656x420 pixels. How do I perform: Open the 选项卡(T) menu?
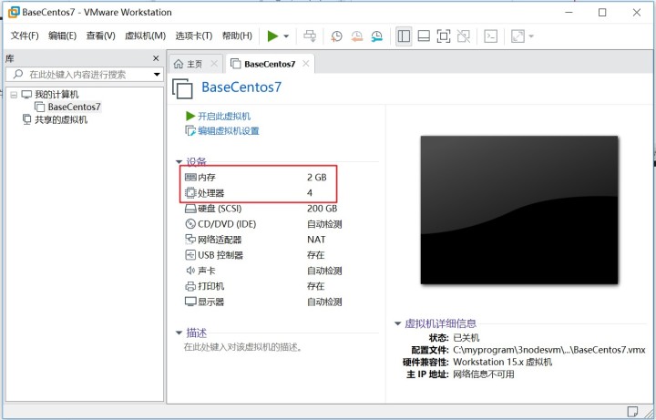(x=194, y=36)
